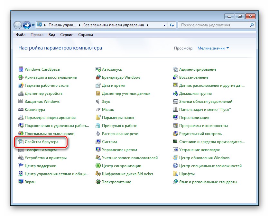Viewport: 269px width, 216px height.
Task: Open the Защитник Windows icon
Action: pos(21,101)
